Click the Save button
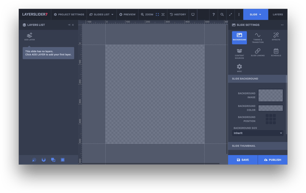306x193 pixels. (243, 160)
